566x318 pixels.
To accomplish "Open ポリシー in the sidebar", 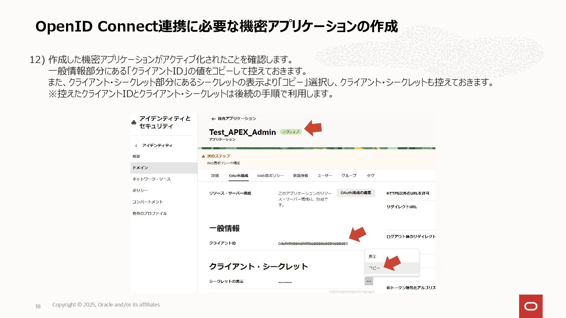I will [x=140, y=191].
